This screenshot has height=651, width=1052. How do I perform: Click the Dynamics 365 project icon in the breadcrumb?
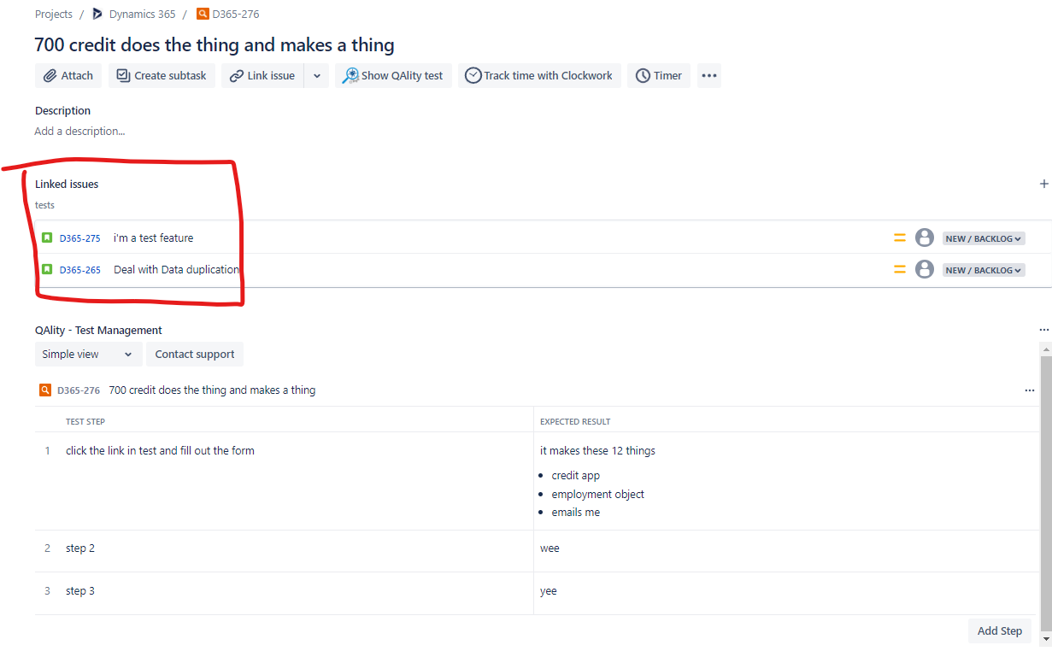point(97,14)
